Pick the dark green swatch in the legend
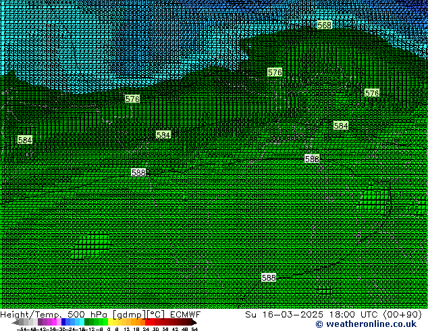 [x=87, y=322]
